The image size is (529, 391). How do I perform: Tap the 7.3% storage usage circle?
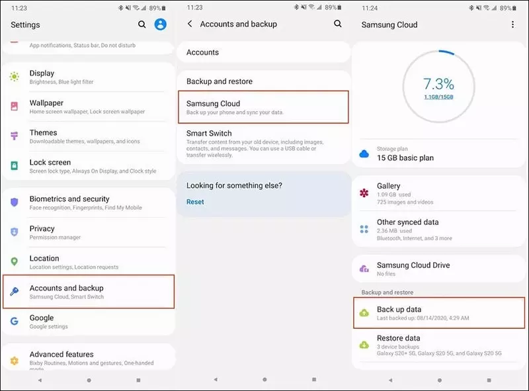438,87
